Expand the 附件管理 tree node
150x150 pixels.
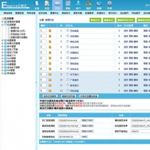click(2, 61)
